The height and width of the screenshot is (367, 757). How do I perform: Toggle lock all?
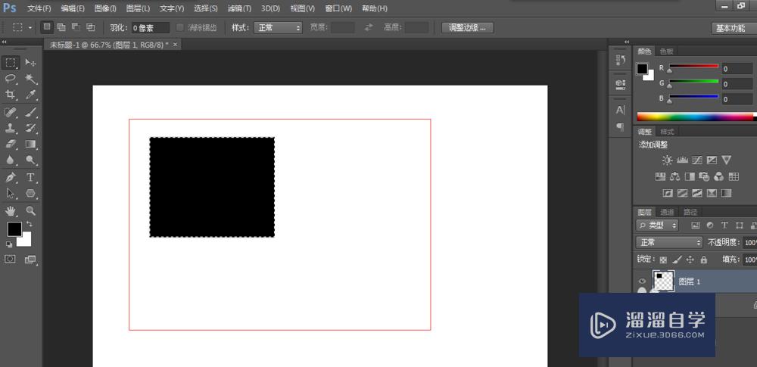point(703,260)
